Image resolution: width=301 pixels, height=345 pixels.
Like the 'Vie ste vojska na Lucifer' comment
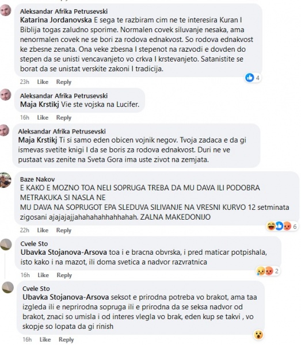point(43,117)
